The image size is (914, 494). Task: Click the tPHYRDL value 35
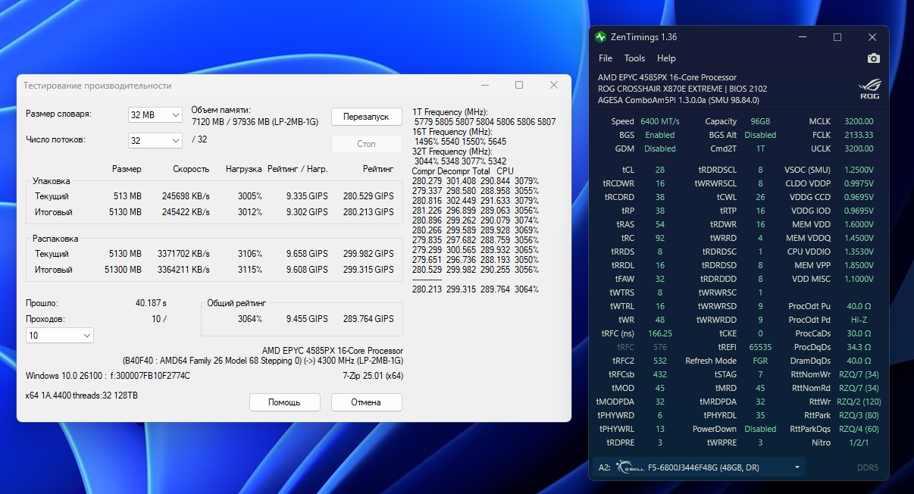pos(760,415)
